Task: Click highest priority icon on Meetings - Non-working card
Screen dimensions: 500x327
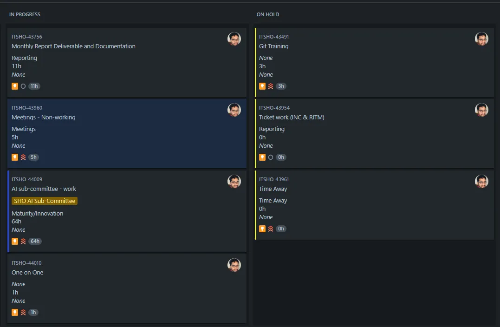Action: [23, 157]
